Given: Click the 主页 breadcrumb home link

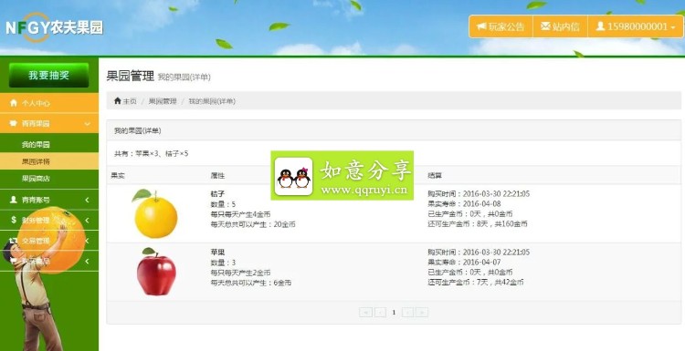Looking at the screenshot, I should coord(125,101).
